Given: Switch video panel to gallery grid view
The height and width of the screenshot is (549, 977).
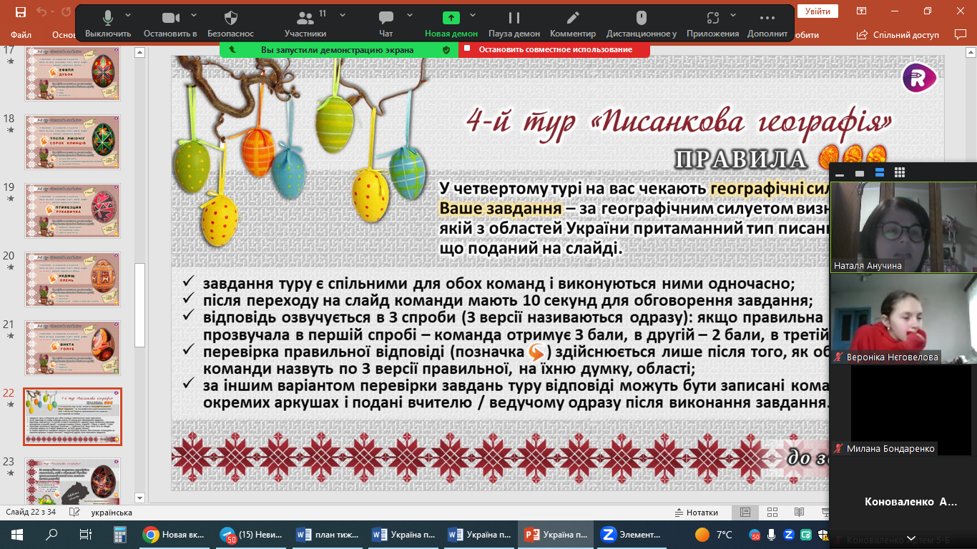Looking at the screenshot, I should click(x=900, y=173).
